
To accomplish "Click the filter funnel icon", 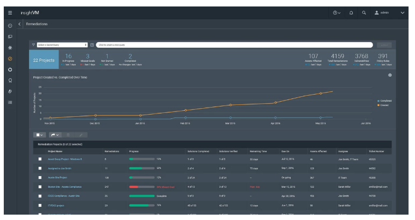I will [x=33, y=44].
